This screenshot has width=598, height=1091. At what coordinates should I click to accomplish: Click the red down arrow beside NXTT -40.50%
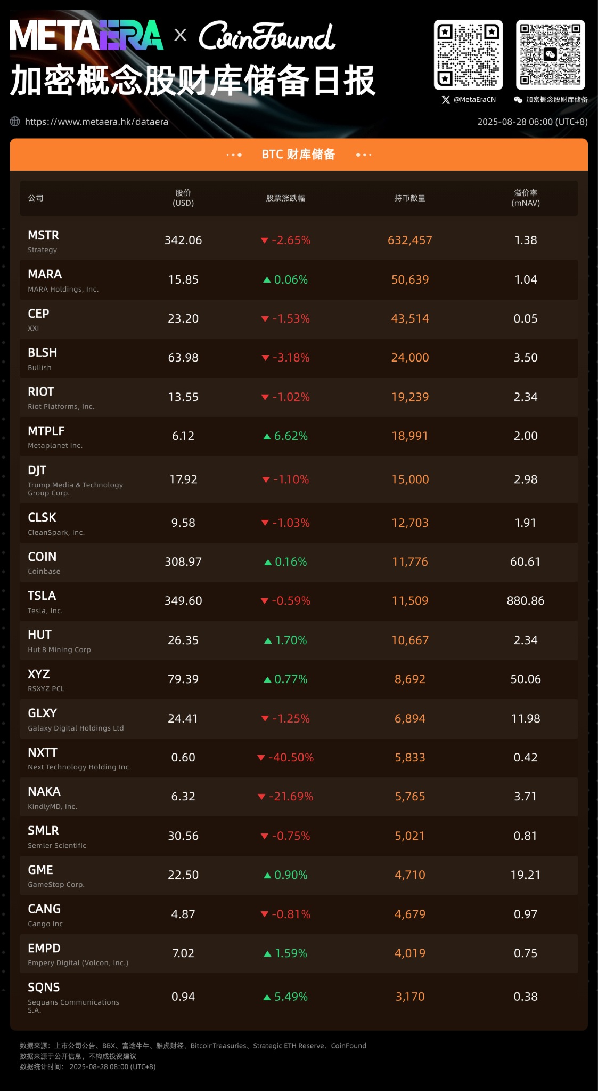(x=261, y=758)
